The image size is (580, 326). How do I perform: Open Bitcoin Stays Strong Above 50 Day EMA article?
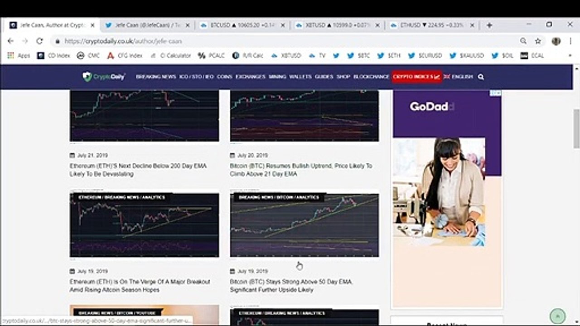291,286
